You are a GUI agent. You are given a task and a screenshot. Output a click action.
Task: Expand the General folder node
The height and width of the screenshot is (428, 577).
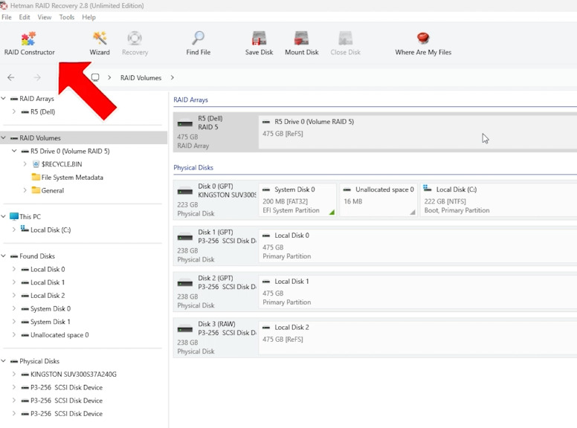[x=25, y=190]
